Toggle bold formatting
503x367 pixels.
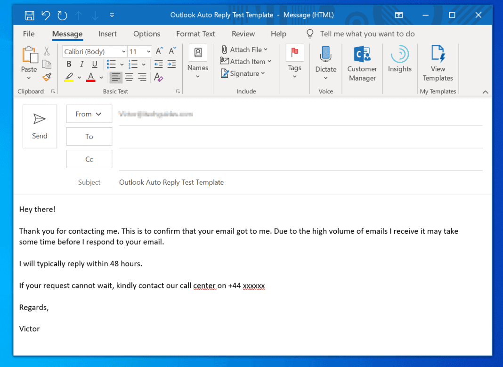click(x=69, y=64)
